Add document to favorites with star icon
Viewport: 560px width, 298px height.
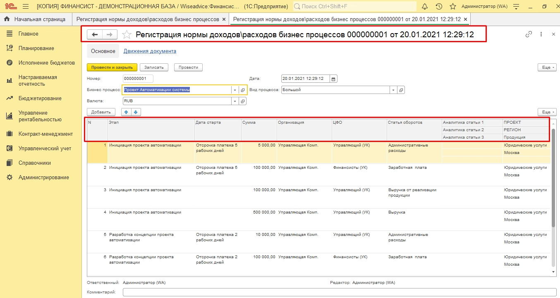[127, 35]
